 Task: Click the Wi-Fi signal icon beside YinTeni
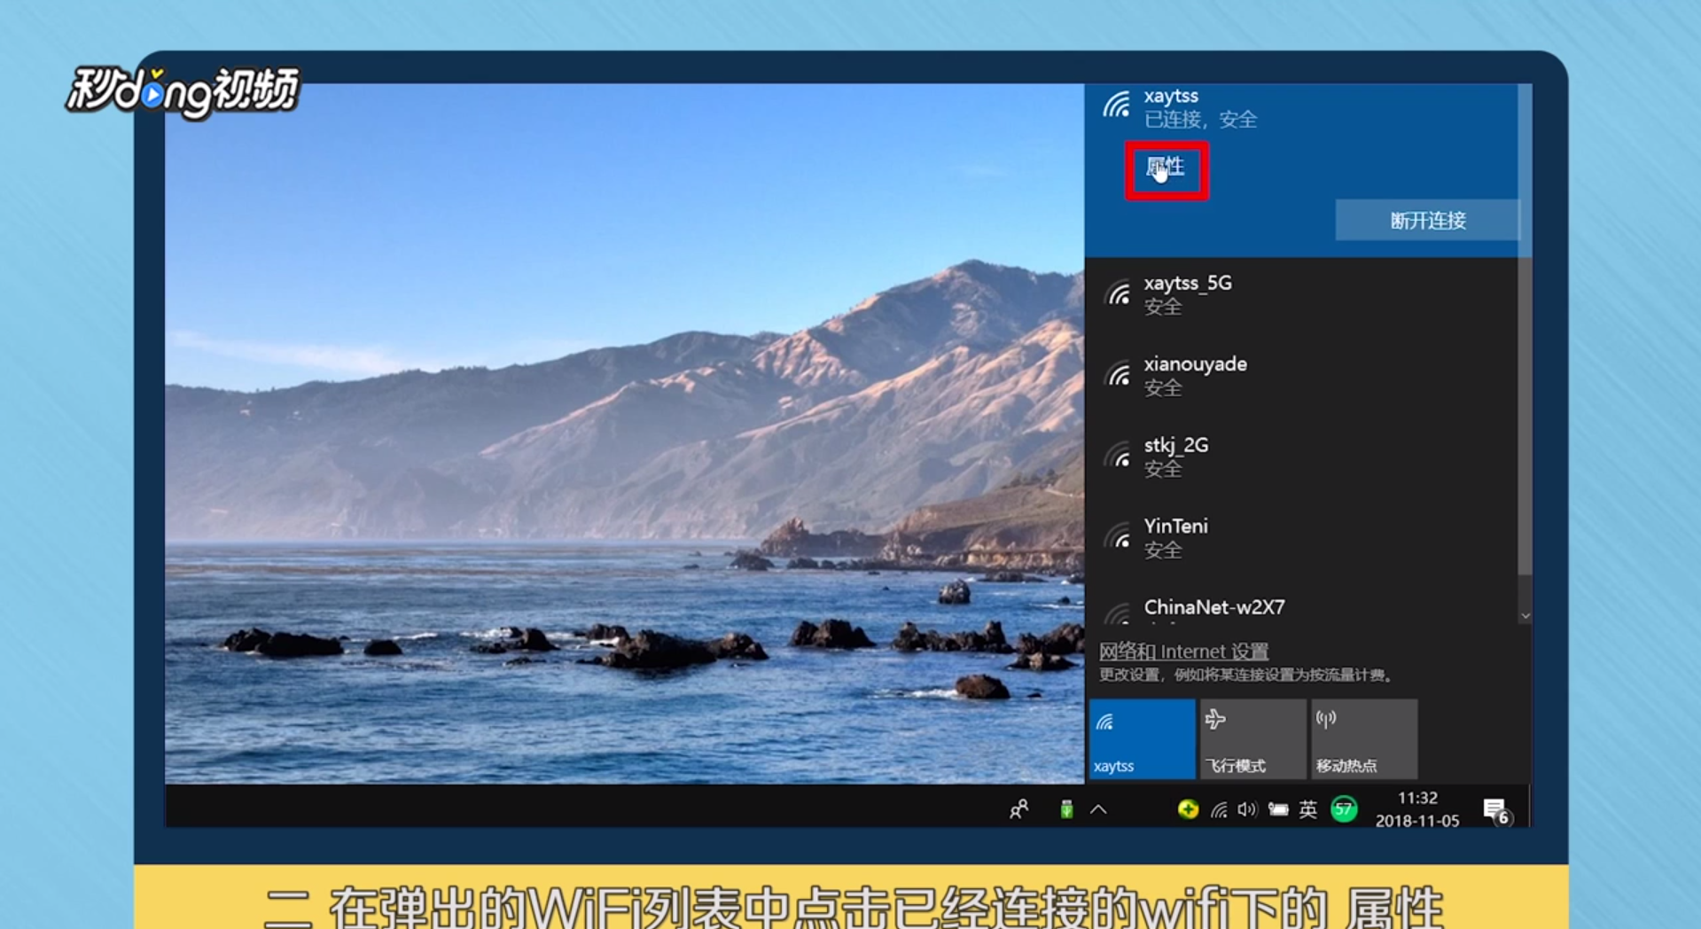click(1118, 537)
